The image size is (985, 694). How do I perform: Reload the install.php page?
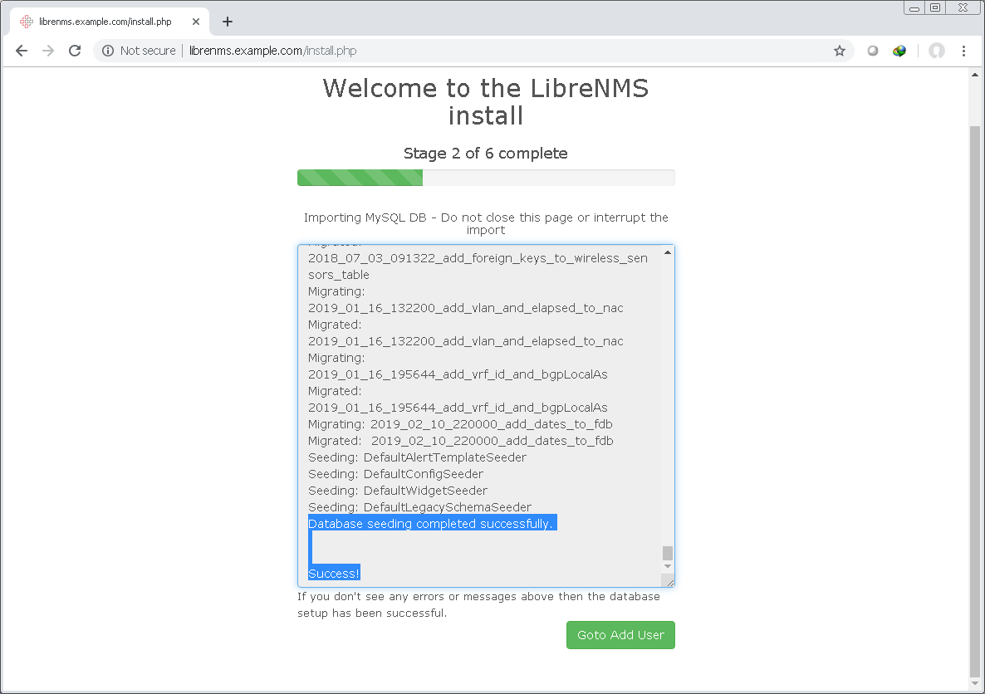pyautogui.click(x=75, y=51)
